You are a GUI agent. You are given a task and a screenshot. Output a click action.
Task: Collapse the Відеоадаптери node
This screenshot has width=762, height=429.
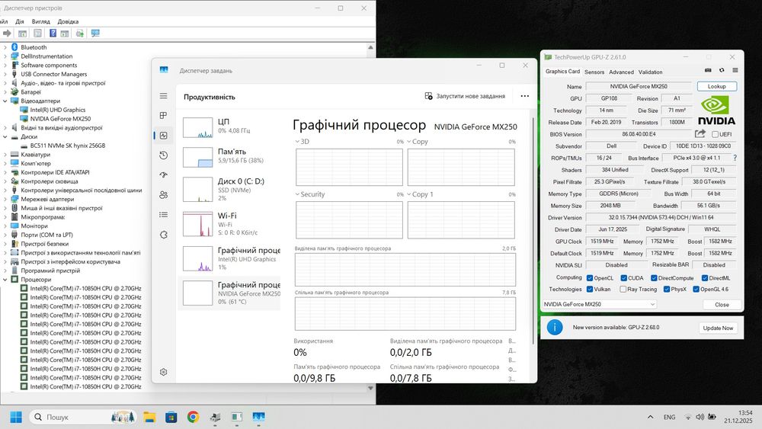[5, 101]
